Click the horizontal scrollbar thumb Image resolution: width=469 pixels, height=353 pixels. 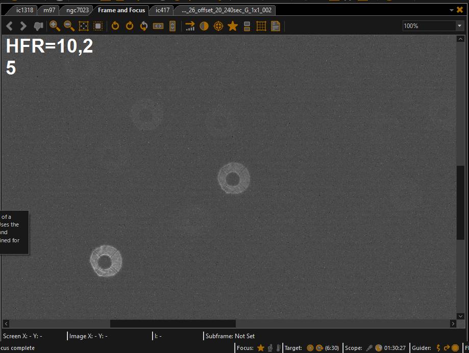tap(172, 323)
